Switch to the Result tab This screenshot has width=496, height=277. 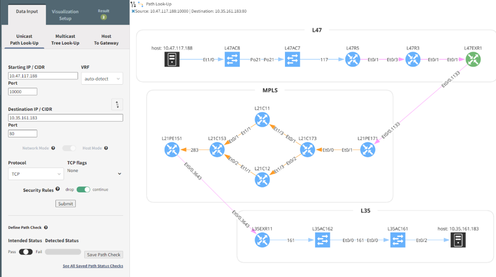[103, 14]
